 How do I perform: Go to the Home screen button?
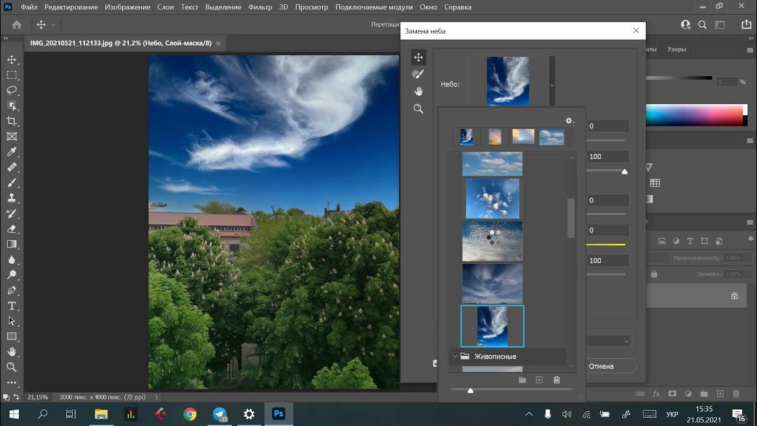(x=17, y=25)
